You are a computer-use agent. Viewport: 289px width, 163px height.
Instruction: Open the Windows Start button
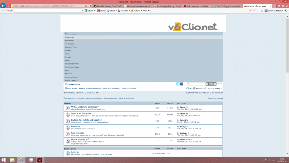[x=4, y=160]
